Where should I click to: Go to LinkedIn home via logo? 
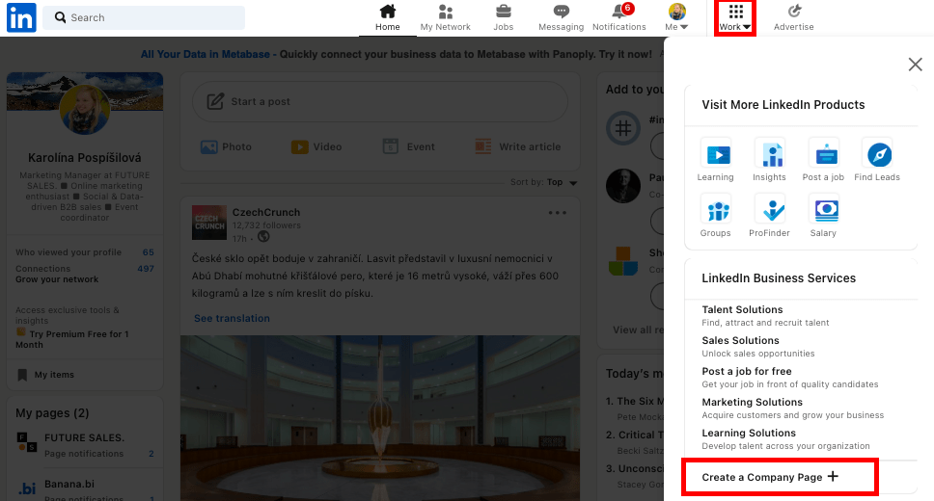click(21, 17)
